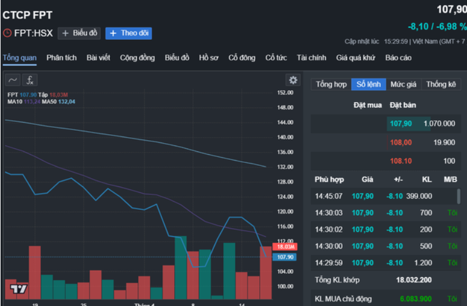Switch to Thống kê panel tab
Viewport: 467px width, 306px height.
441,84
